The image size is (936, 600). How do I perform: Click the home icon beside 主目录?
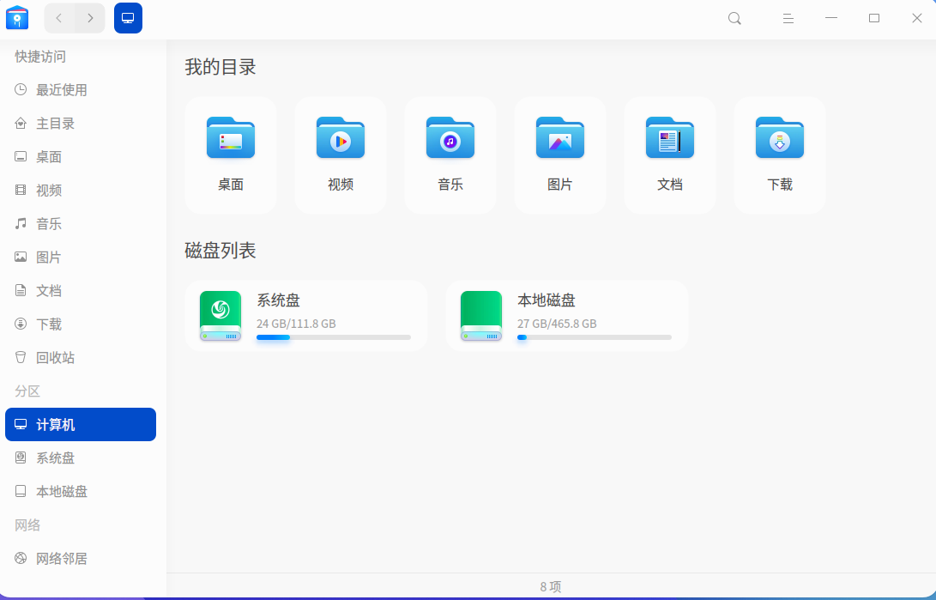pyautogui.click(x=21, y=123)
